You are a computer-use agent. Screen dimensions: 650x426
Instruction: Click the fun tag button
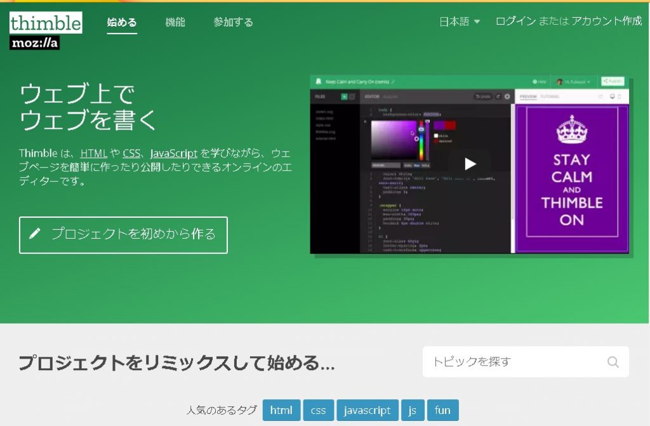[442, 410]
